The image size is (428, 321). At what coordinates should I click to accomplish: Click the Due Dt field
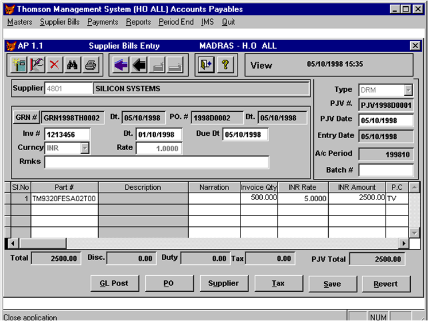[x=246, y=135]
